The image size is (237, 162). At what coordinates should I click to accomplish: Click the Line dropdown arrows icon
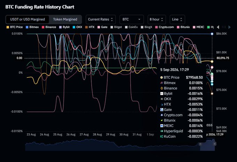181,19
